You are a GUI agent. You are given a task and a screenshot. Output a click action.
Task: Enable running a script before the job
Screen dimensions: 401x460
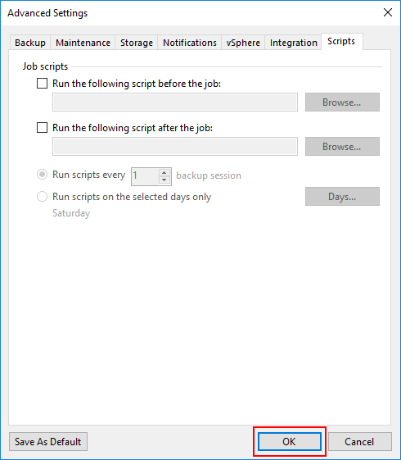coord(43,84)
